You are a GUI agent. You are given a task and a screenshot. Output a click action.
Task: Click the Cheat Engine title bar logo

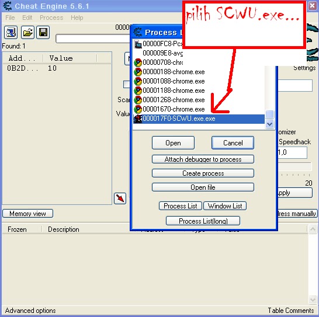tap(8, 6)
